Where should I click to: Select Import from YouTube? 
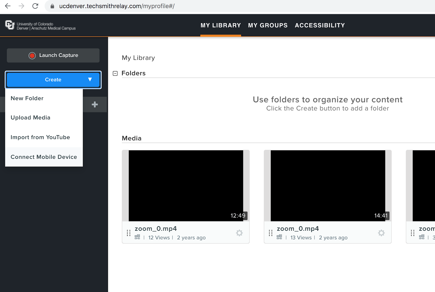click(44, 137)
